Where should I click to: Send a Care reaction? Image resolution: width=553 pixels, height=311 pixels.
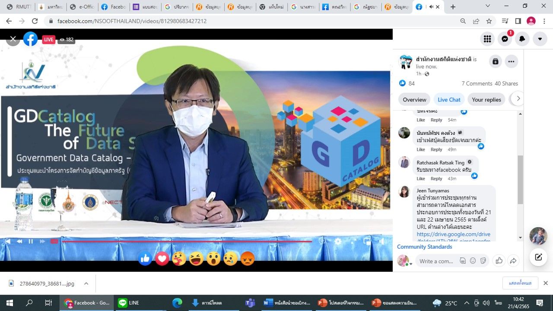click(x=179, y=258)
